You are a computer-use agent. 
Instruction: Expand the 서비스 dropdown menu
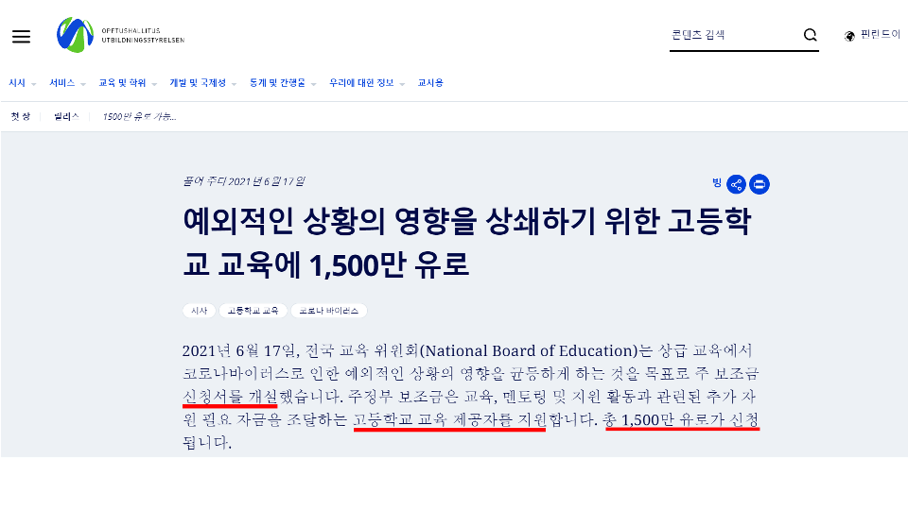tap(67, 83)
